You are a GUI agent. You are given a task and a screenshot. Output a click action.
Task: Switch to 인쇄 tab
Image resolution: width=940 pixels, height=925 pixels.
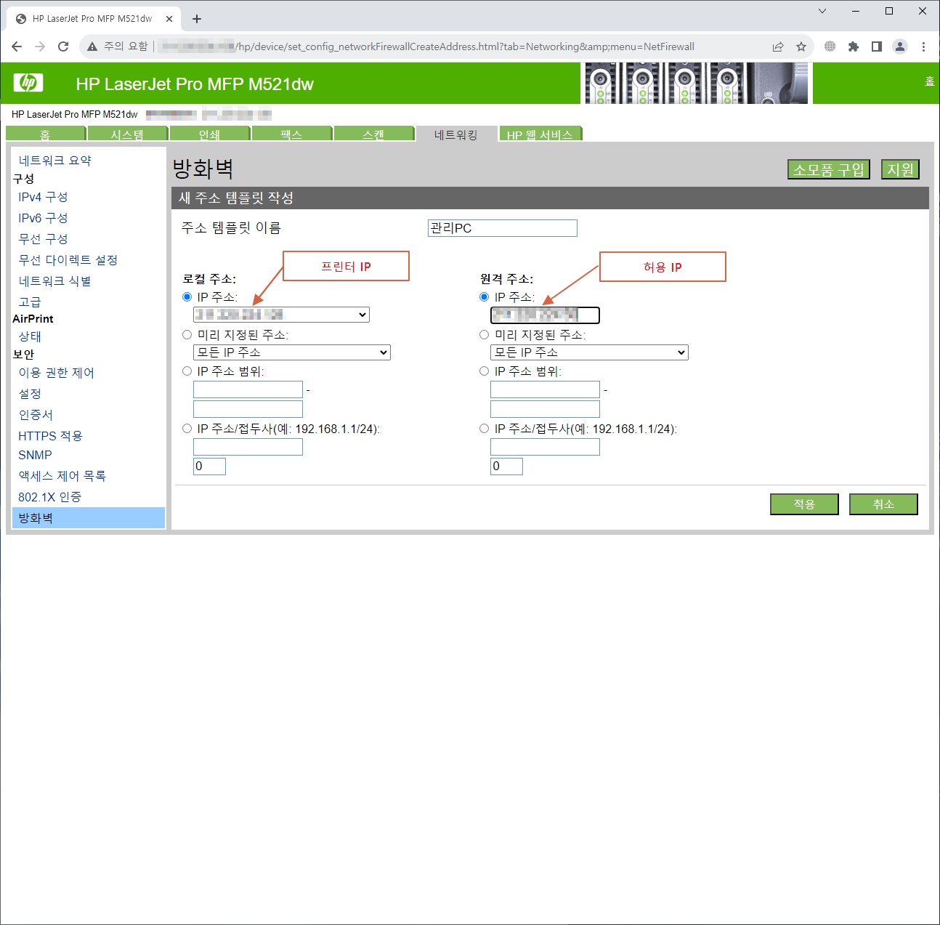click(209, 134)
